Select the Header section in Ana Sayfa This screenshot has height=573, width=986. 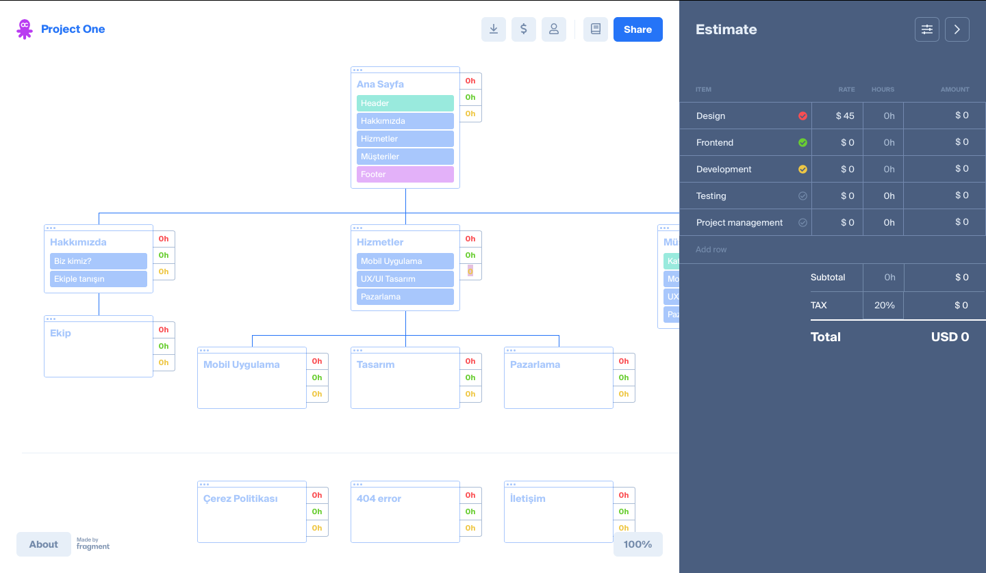(405, 103)
